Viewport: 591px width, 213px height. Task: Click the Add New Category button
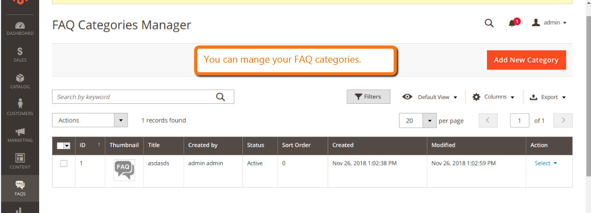[x=526, y=60]
